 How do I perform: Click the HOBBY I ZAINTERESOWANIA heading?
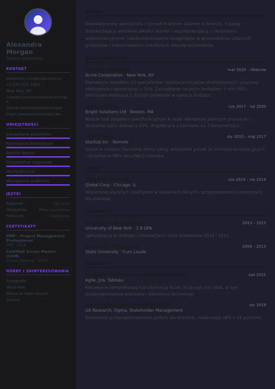37,271
